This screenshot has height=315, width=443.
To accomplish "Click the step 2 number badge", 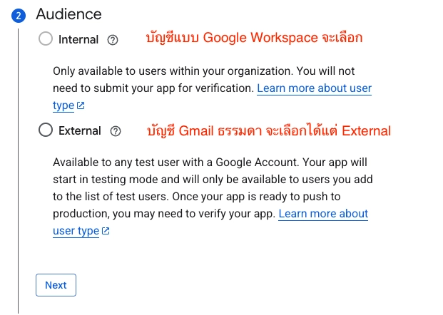I will click(x=19, y=16).
